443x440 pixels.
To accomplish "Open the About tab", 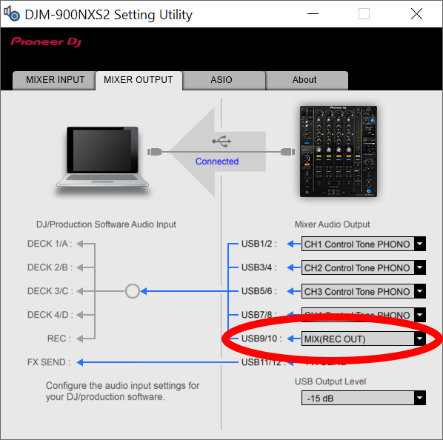I will tap(304, 80).
